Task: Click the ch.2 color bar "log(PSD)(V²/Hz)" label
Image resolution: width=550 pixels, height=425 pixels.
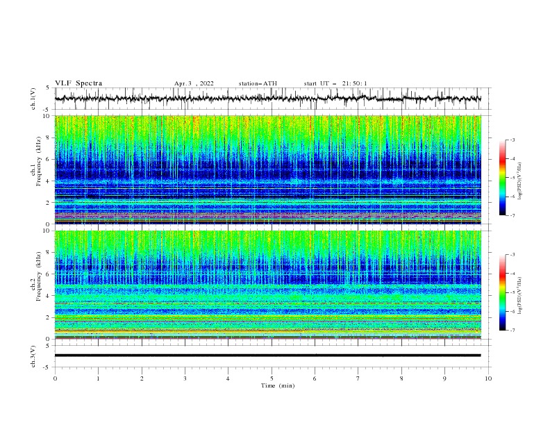Action: click(x=520, y=296)
